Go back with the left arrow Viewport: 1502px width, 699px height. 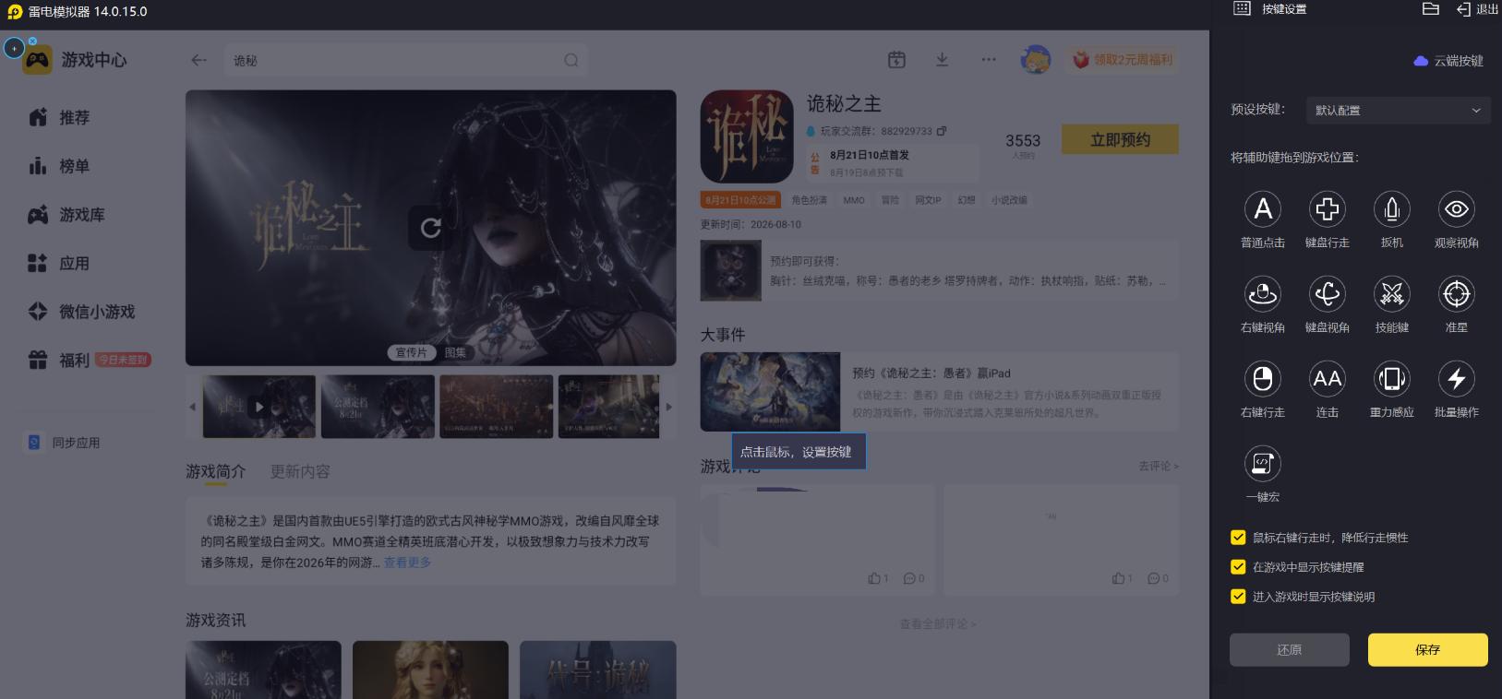[x=198, y=61]
